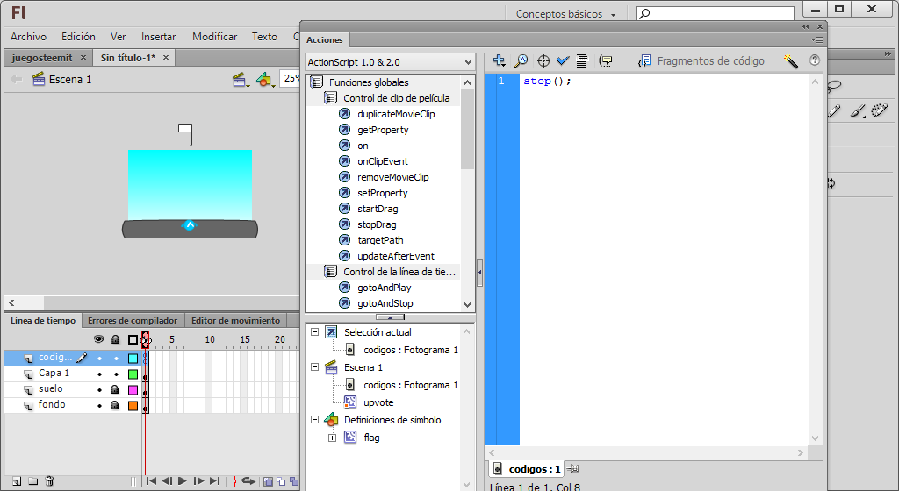This screenshot has height=491, width=899.
Task: Lock the Capa 1 layer
Action: coord(116,374)
